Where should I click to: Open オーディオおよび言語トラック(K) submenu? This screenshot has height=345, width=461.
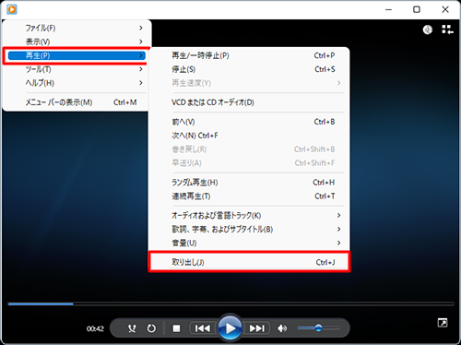(x=249, y=216)
